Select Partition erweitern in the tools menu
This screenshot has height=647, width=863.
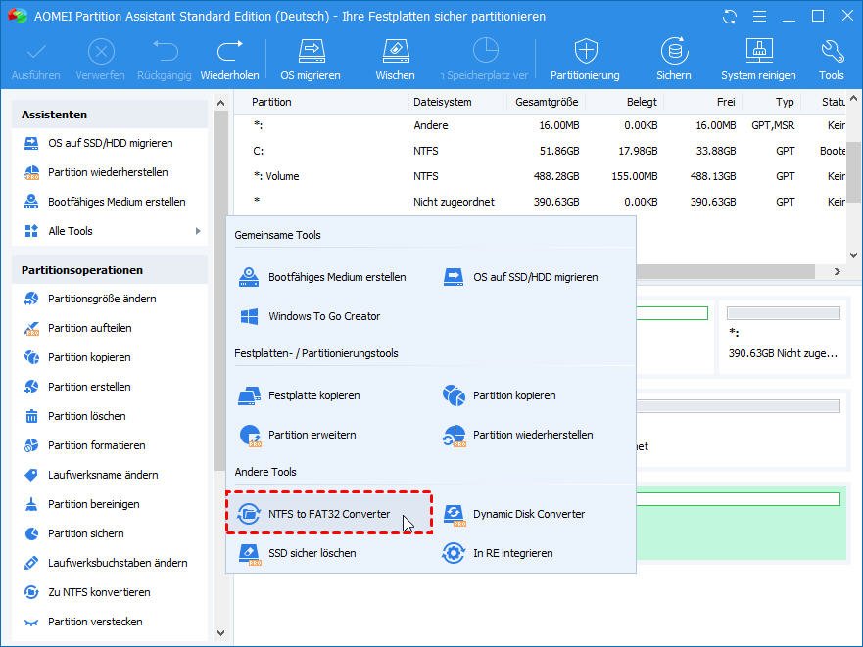coord(297,435)
